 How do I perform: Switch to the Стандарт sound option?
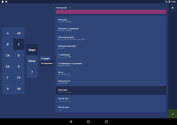click(x=45, y=58)
